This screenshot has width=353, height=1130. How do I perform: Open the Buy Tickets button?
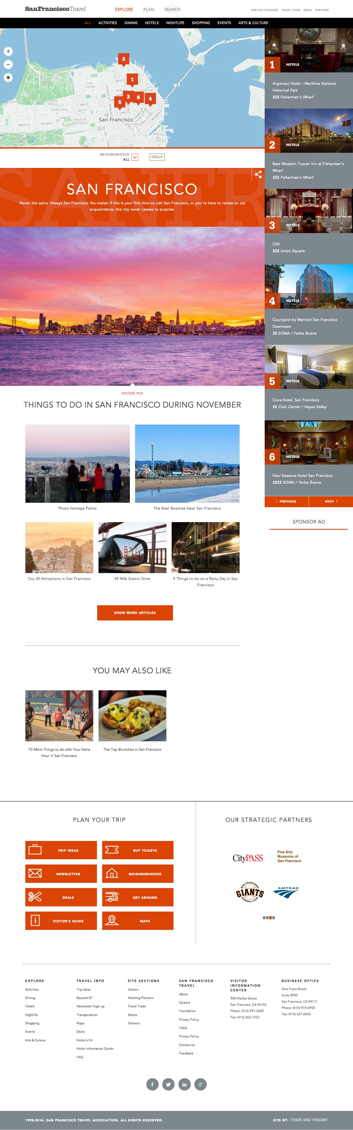pyautogui.click(x=137, y=850)
